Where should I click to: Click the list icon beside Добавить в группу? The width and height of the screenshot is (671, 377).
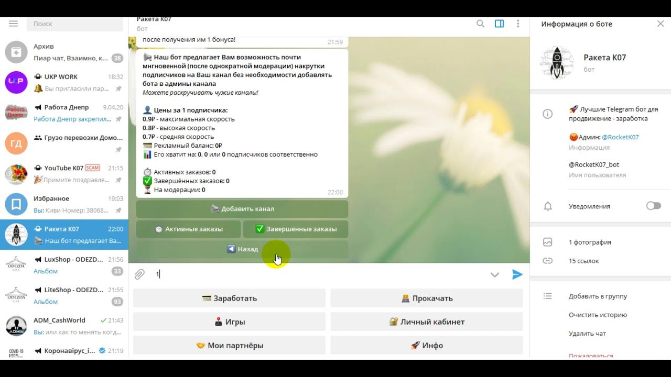548,296
